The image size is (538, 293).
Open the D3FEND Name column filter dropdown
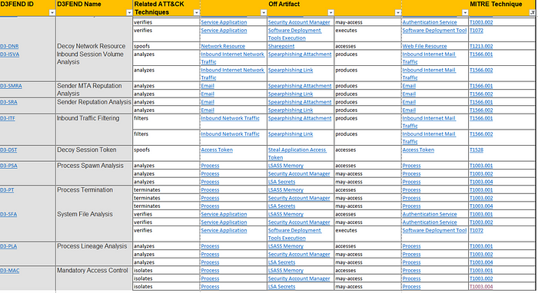[x=129, y=13]
